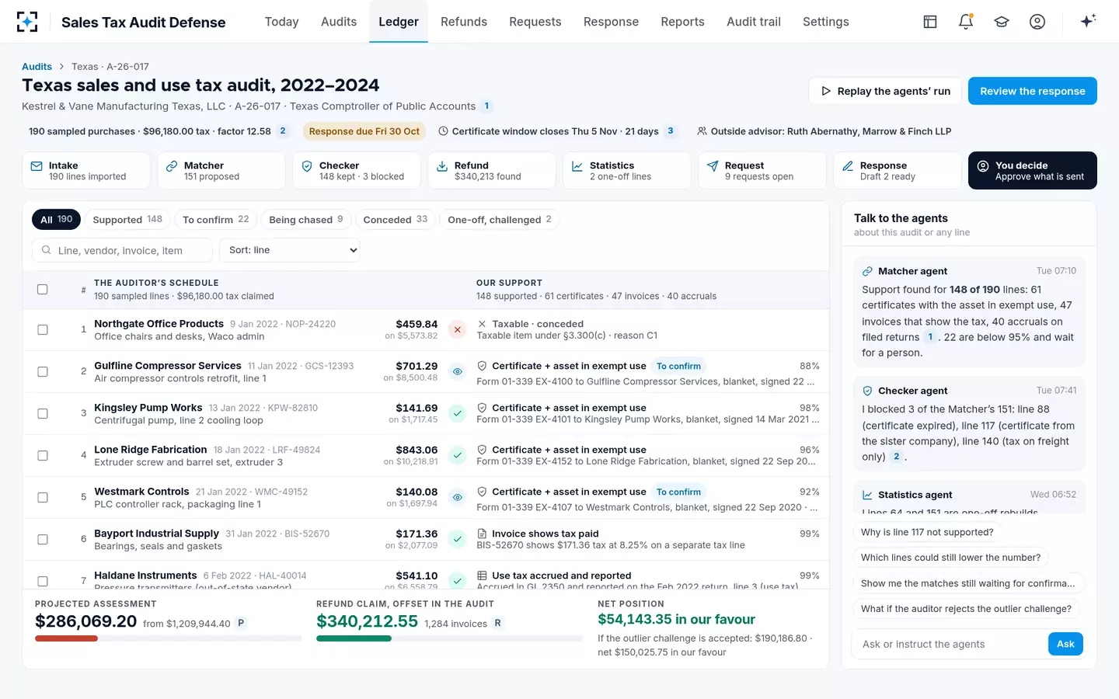The height and width of the screenshot is (699, 1119).
Task: Click green check status on Bayport Industrial Supply
Action: (458, 540)
